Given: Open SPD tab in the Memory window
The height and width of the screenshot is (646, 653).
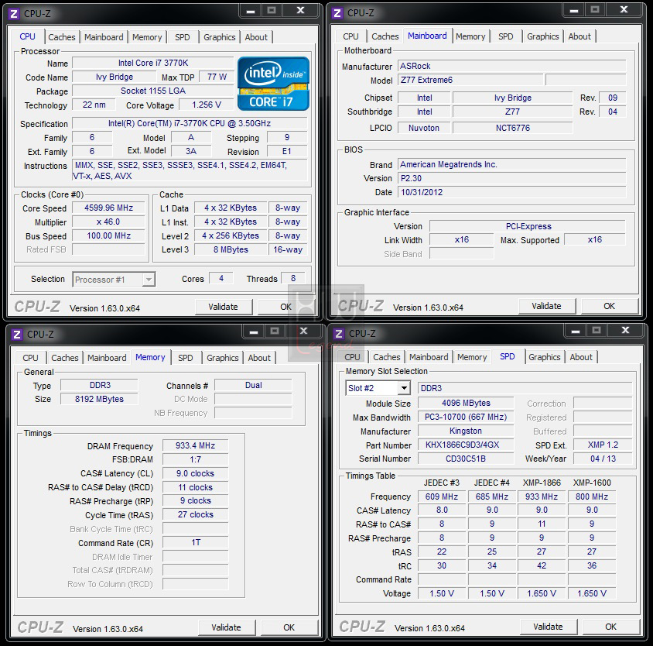Looking at the screenshot, I should coord(186,358).
